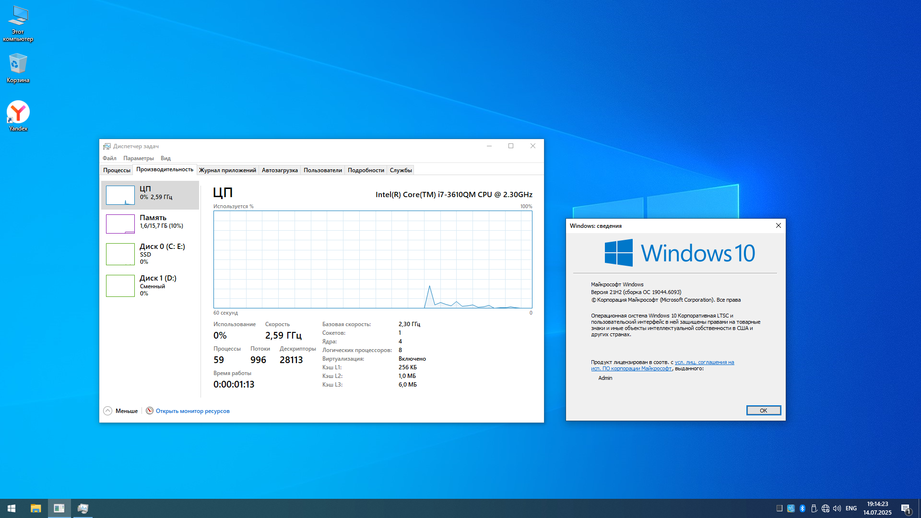Click the Открыть монитор ресурсов link

192,411
